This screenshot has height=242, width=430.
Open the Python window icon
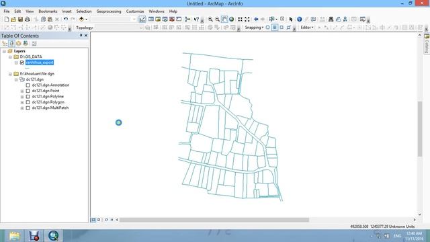point(179,19)
